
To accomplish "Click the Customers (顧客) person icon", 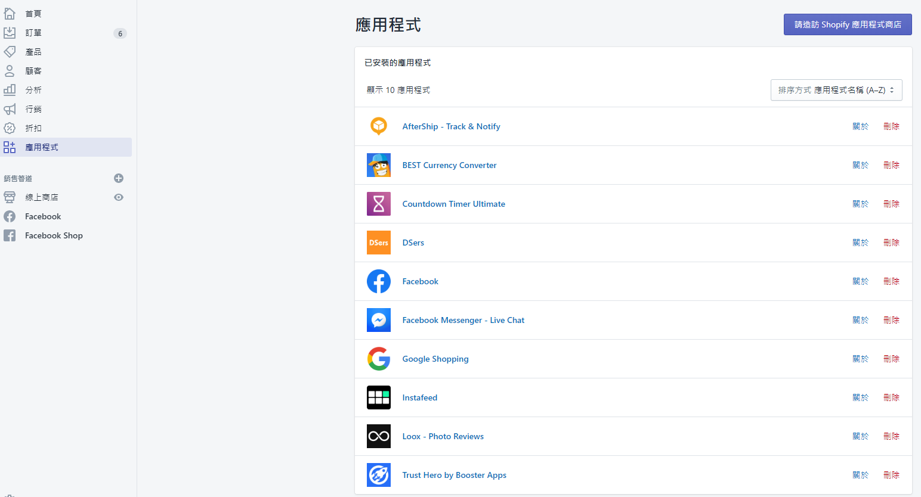I will [x=10, y=71].
